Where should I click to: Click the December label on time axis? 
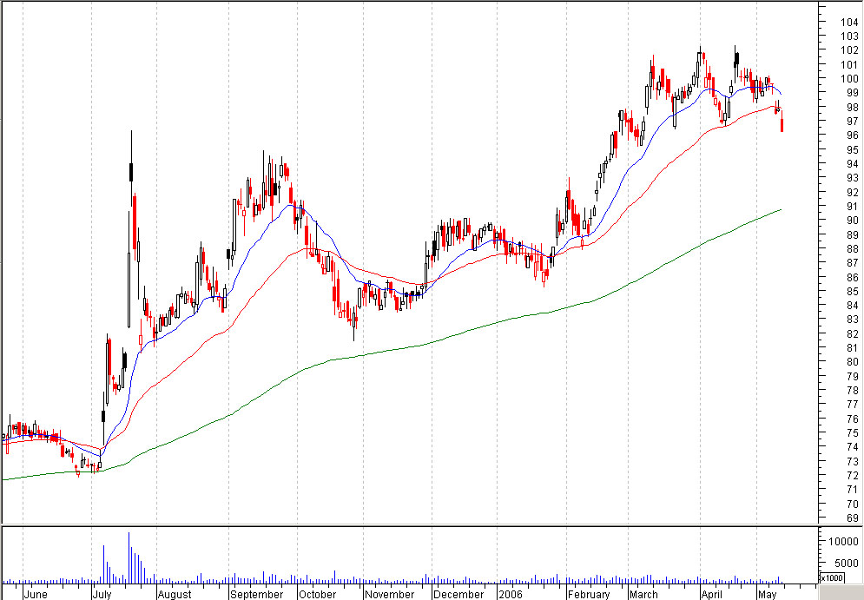pyautogui.click(x=458, y=595)
